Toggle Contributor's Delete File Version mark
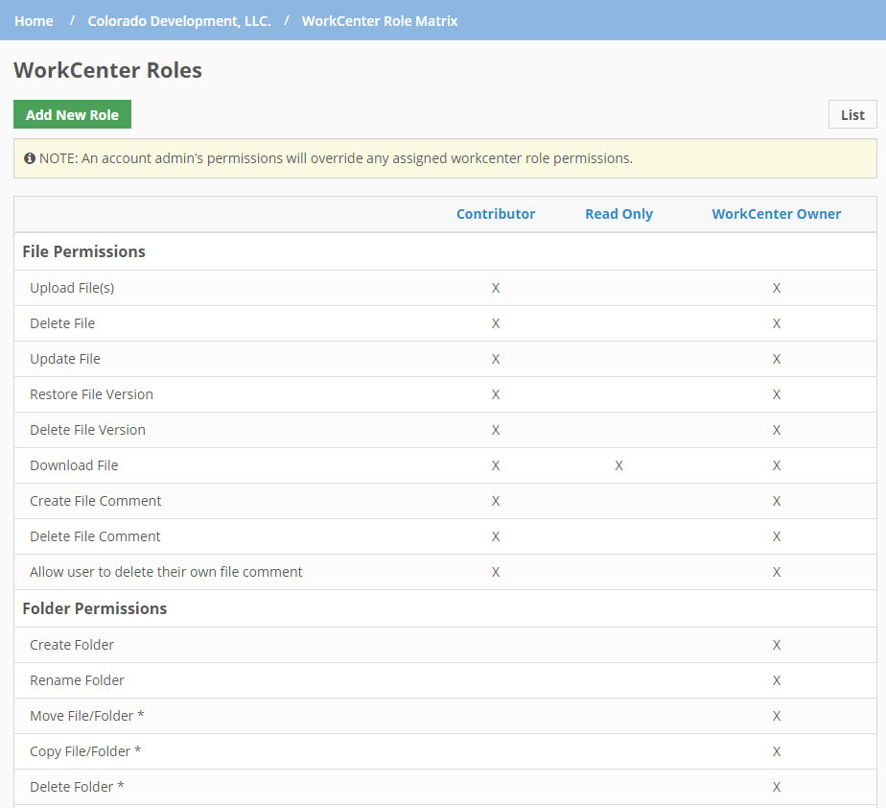886x808 pixels. (496, 429)
